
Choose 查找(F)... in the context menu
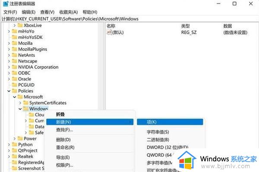90,130
